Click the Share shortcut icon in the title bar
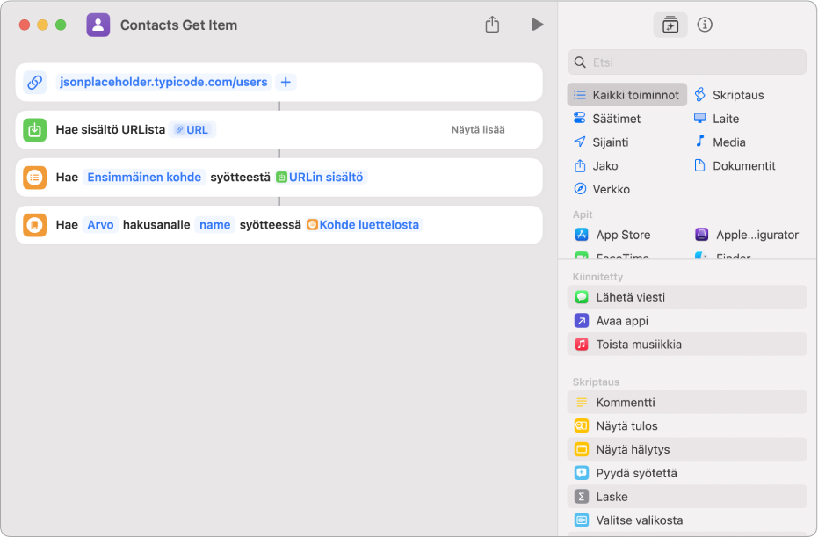 click(492, 25)
